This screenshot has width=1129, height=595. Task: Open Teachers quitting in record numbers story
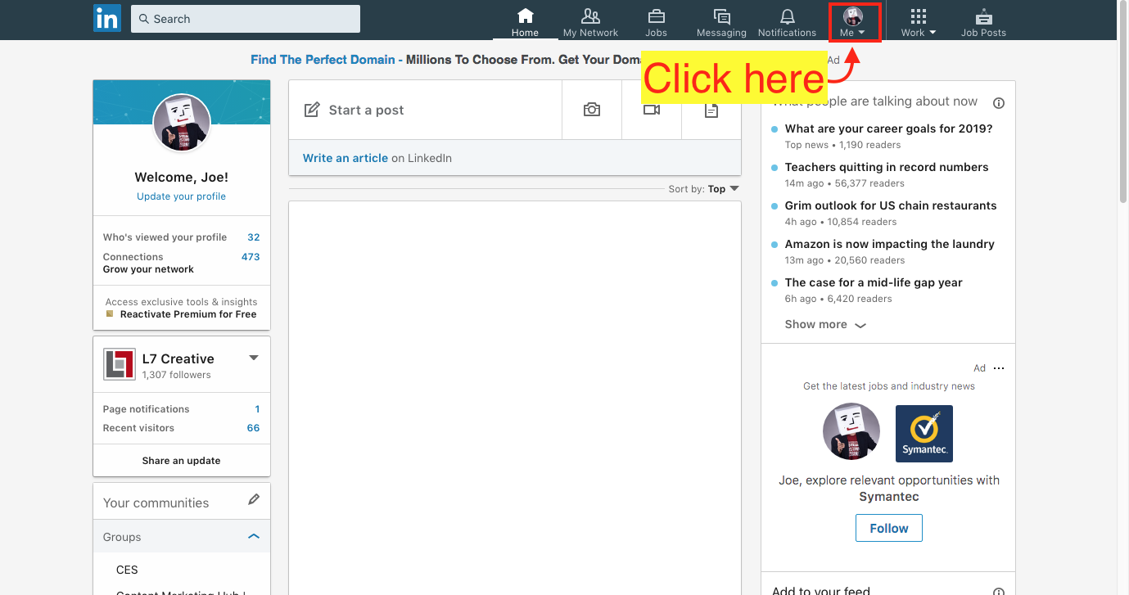coord(887,167)
